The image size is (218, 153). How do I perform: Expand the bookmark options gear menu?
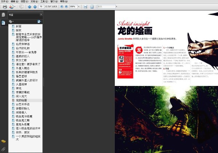tap(11, 21)
